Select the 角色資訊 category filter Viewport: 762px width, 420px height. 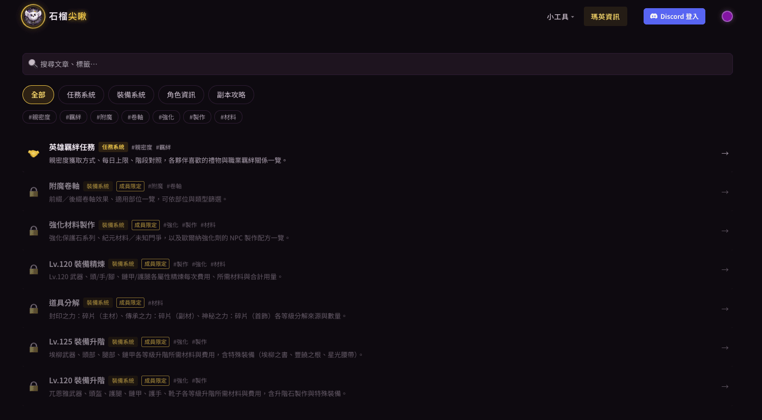tap(181, 94)
